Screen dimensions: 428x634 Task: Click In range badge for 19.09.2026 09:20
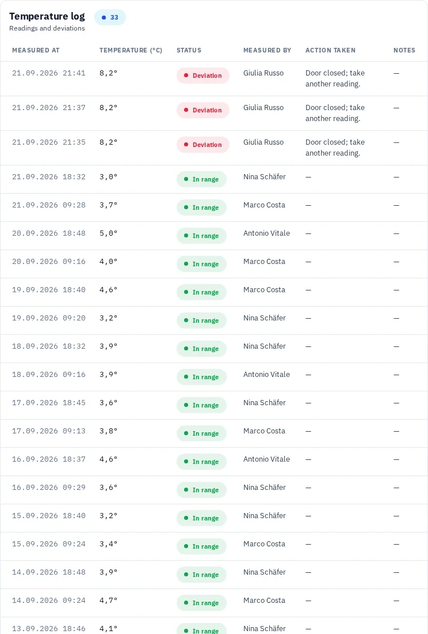pyautogui.click(x=202, y=320)
